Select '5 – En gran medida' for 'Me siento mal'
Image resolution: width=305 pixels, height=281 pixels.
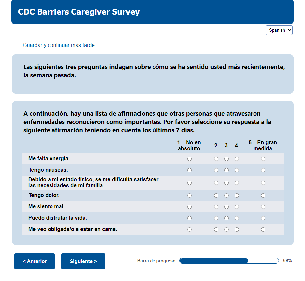click(263, 207)
